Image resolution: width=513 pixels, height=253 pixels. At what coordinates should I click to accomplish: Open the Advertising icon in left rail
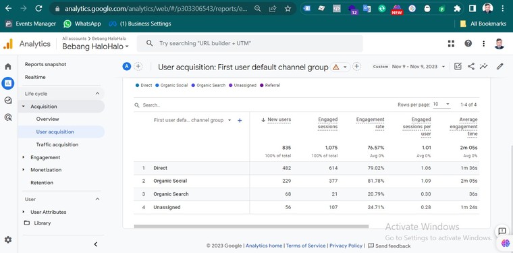coord(8,117)
